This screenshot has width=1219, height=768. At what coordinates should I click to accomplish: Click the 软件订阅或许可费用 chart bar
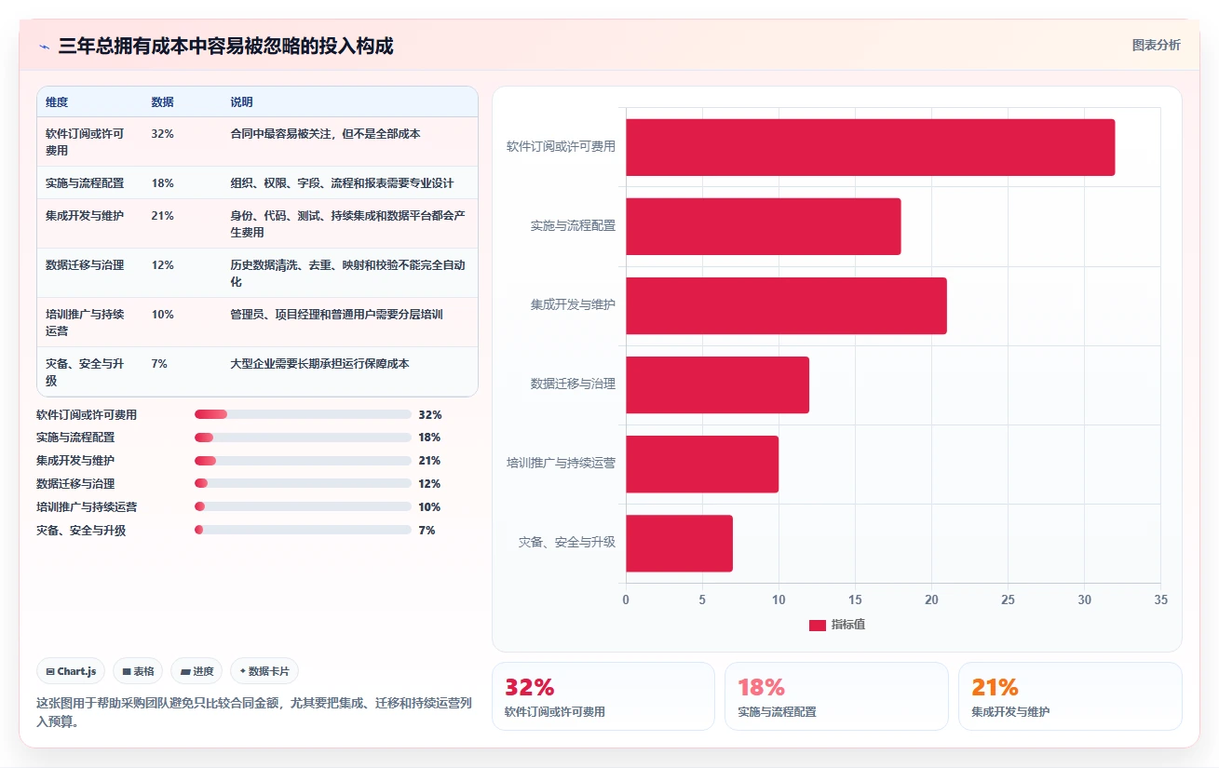point(870,147)
